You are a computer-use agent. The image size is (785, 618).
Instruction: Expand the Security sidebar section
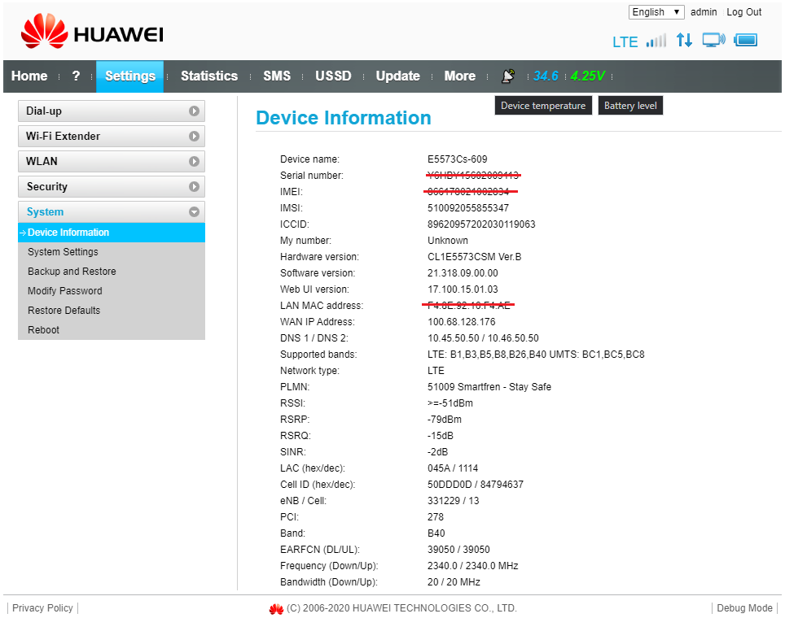click(x=111, y=187)
